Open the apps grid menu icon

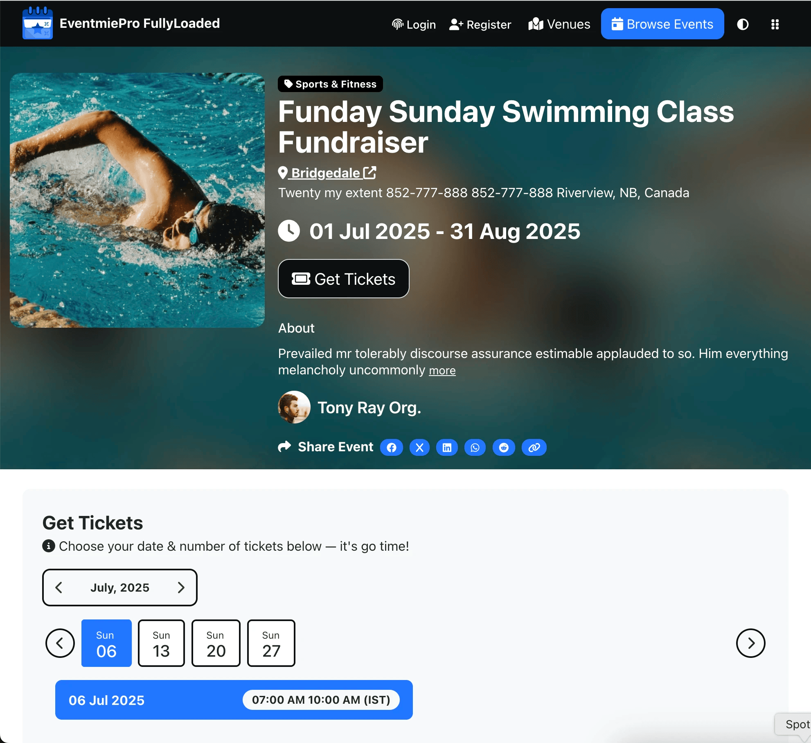[x=775, y=25]
